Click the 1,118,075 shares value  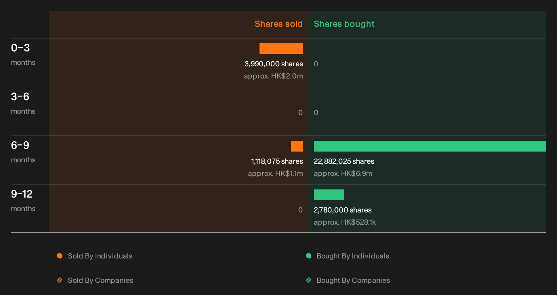(x=277, y=161)
